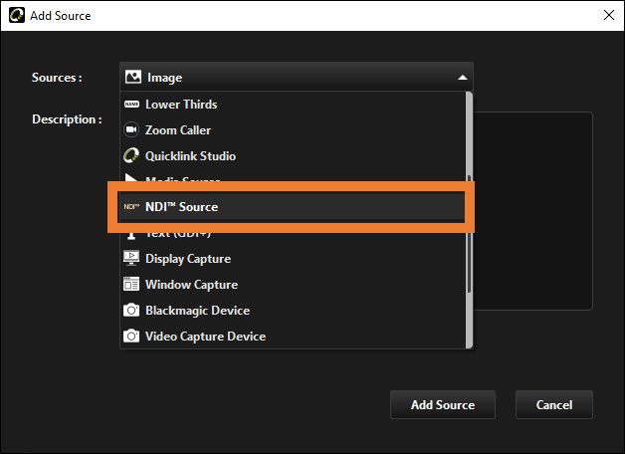
Task: Close the Add Source dialog
Action: (609, 15)
